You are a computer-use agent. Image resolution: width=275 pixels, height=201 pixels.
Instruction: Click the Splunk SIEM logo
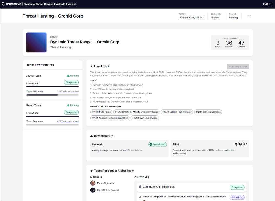(x=241, y=144)
